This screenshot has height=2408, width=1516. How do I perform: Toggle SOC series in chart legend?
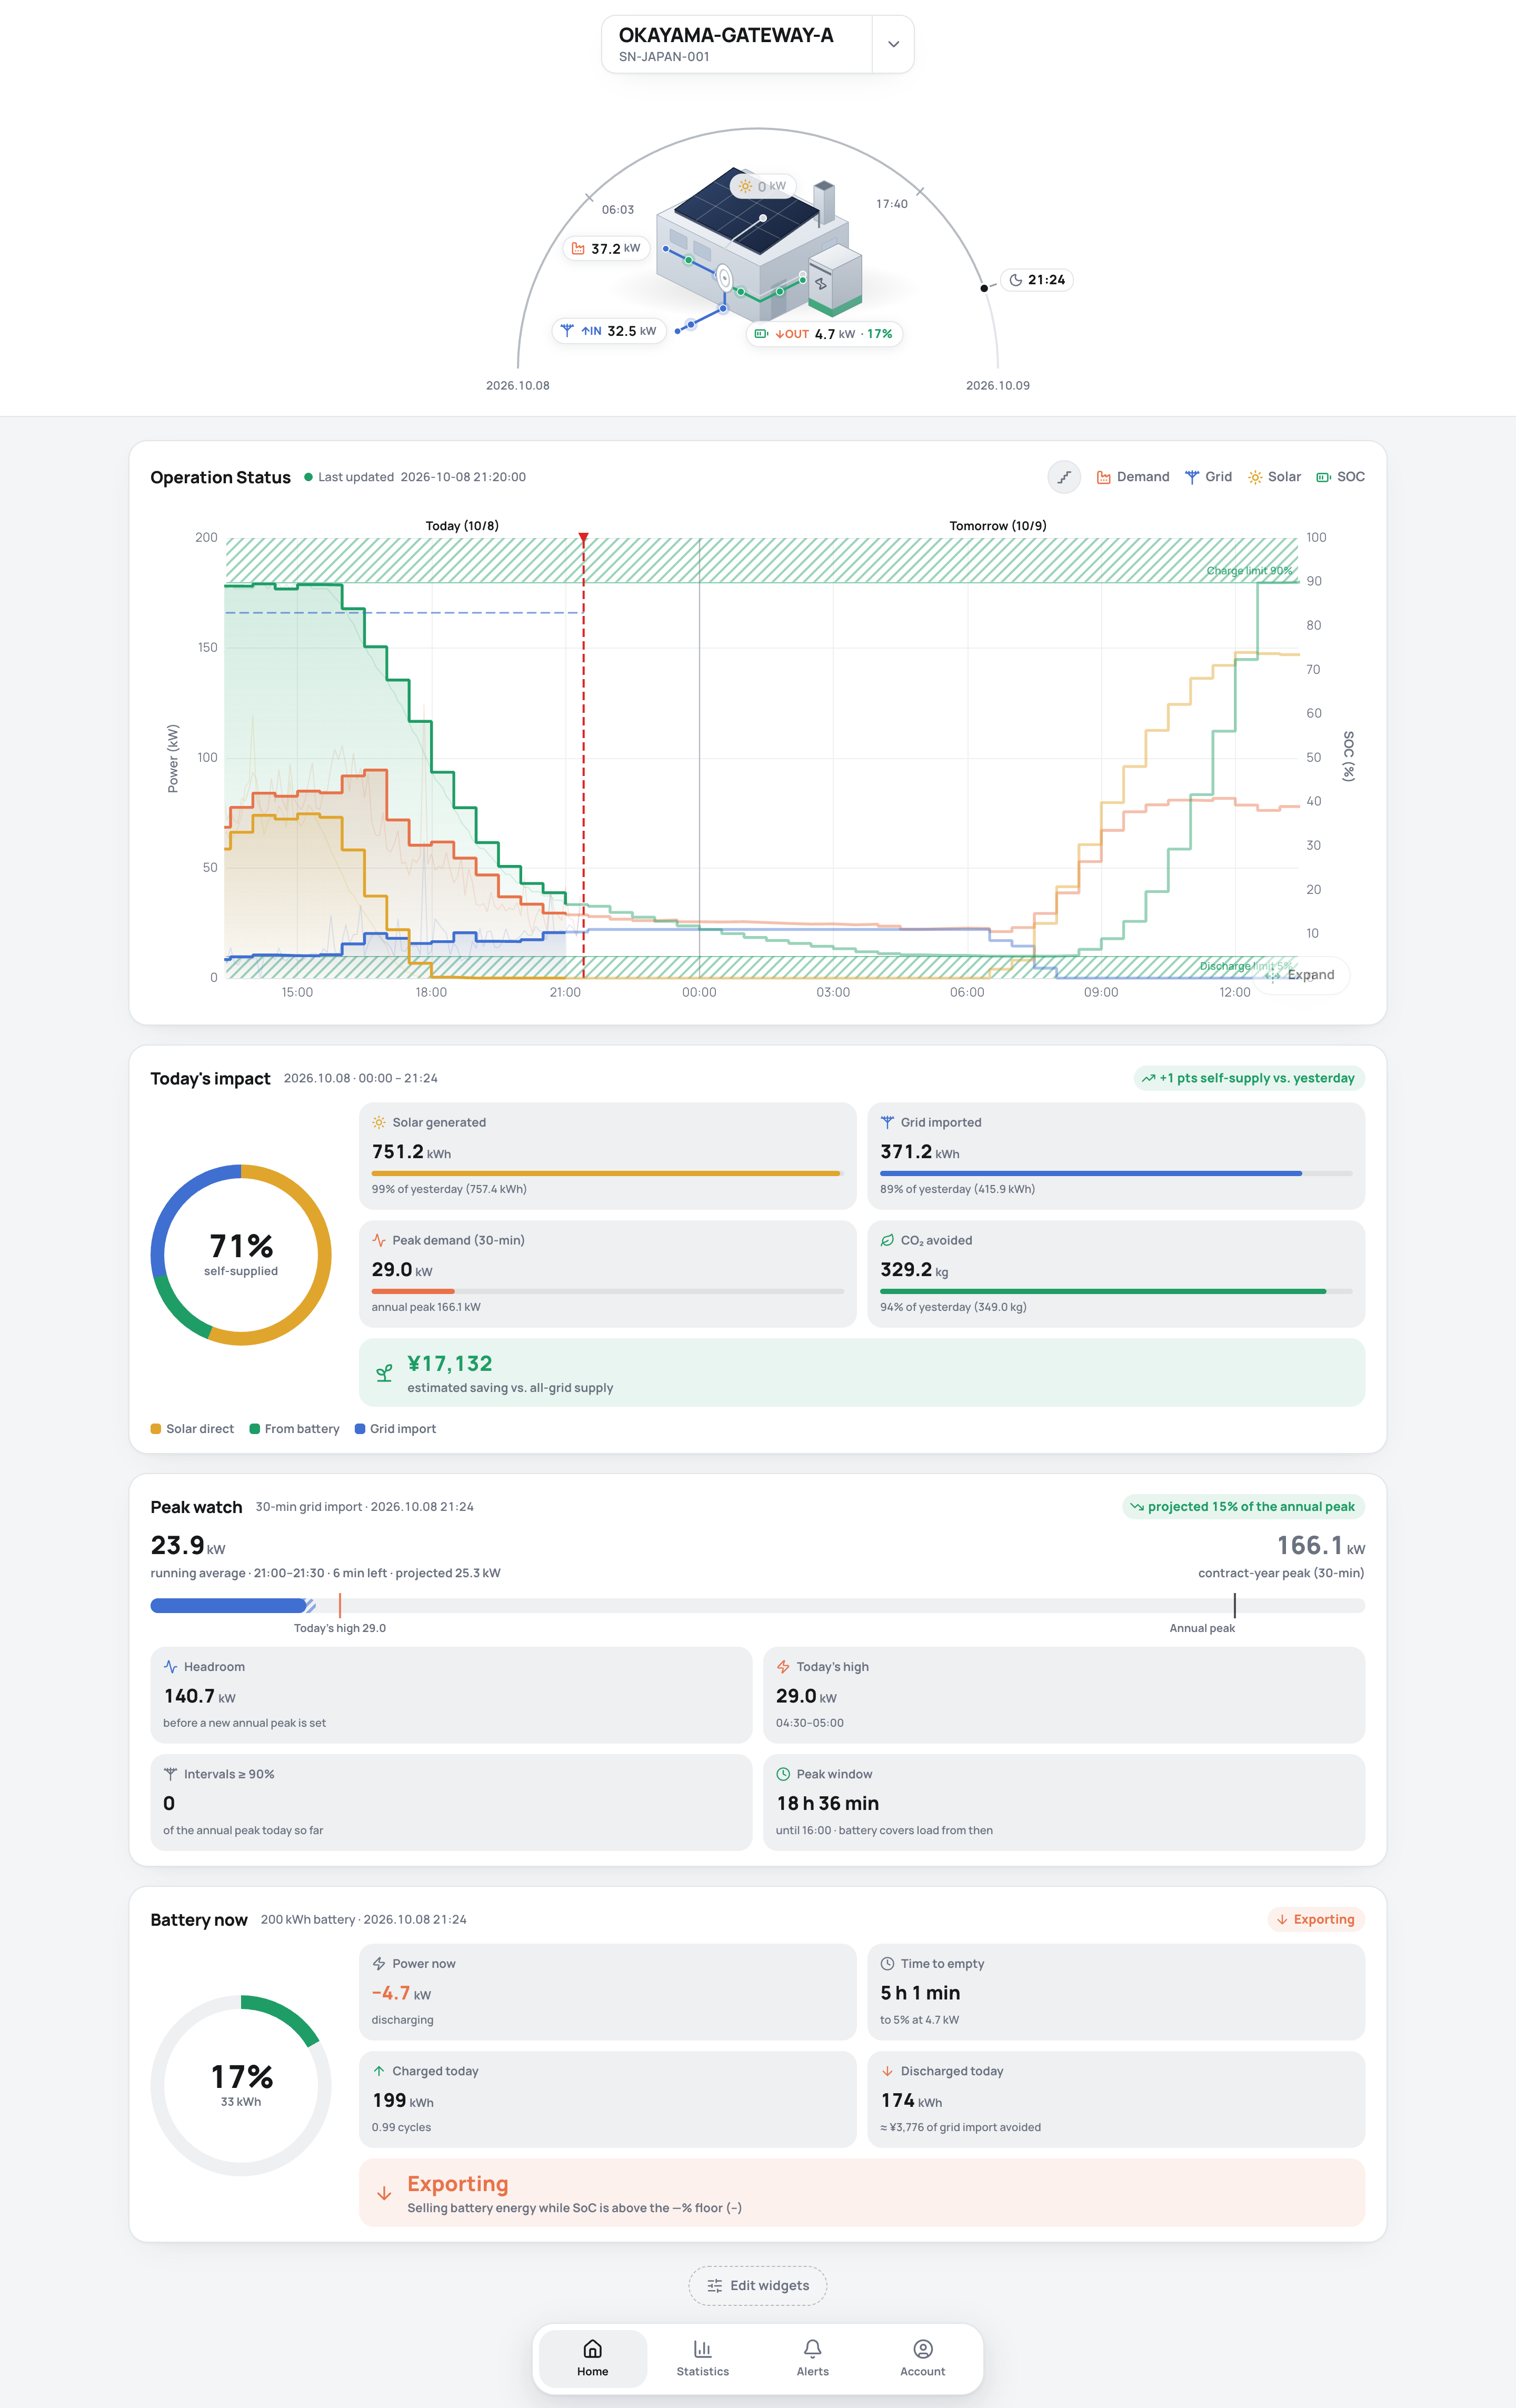click(1340, 477)
